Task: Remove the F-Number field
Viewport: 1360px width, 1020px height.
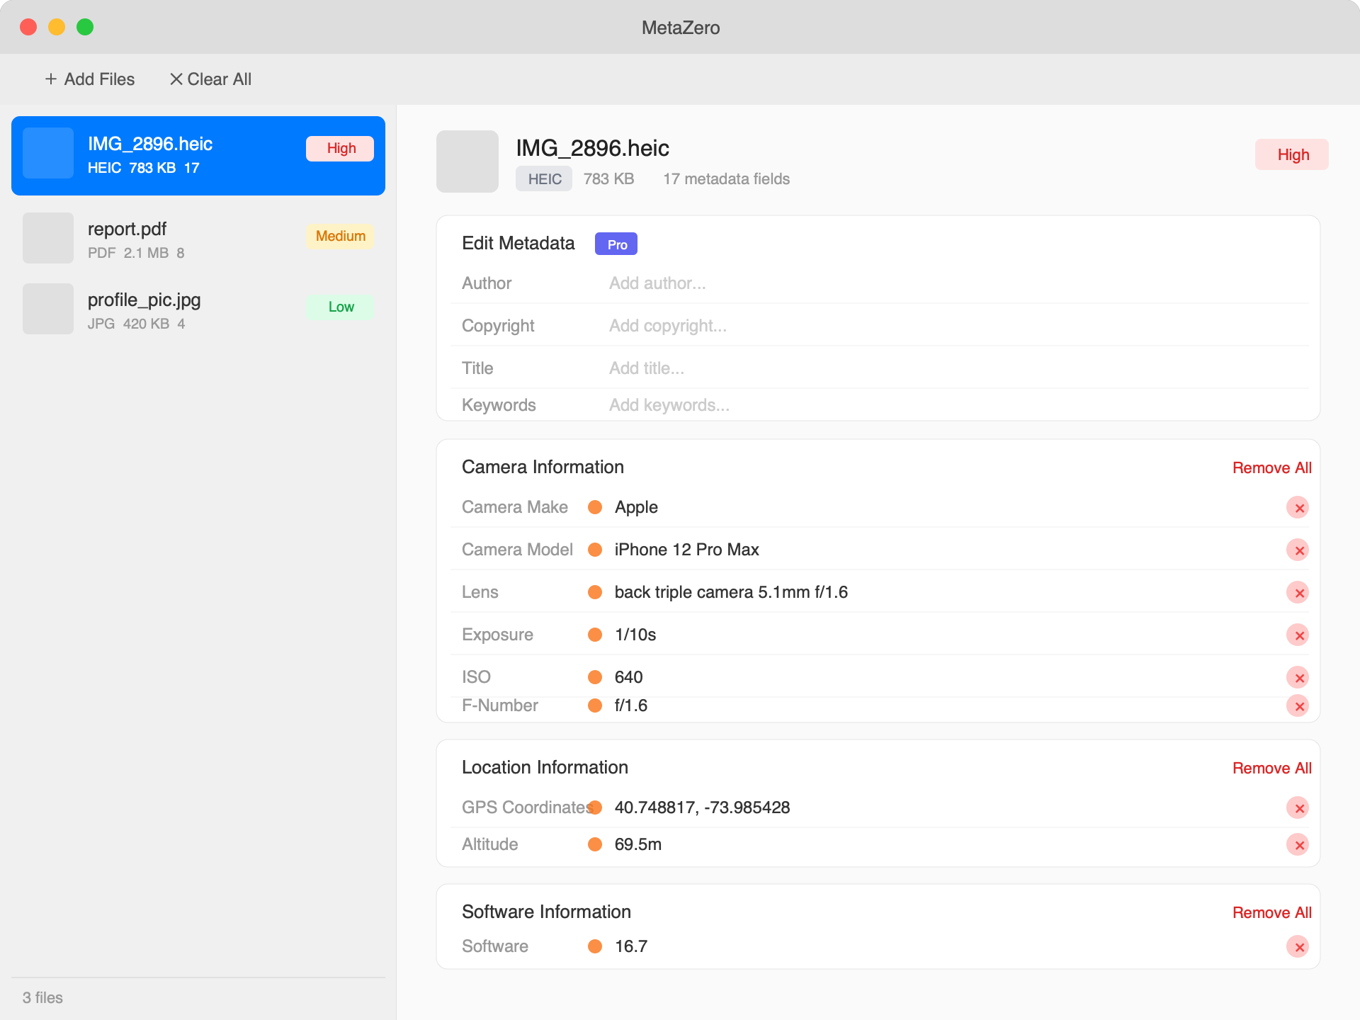Action: (x=1298, y=705)
